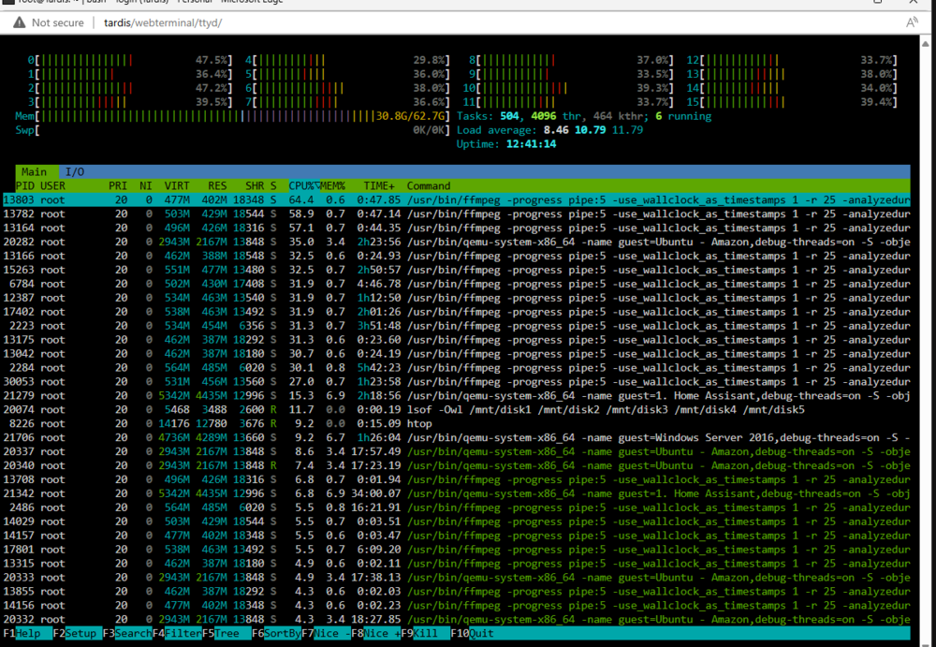936x647 pixels.
Task: Sort by the Command column header
Action: (x=428, y=185)
